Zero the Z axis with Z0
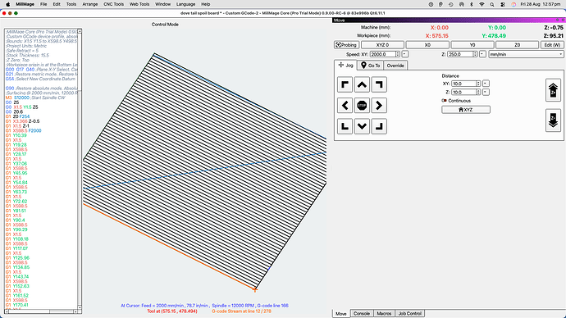The image size is (566, 318). coord(517,45)
